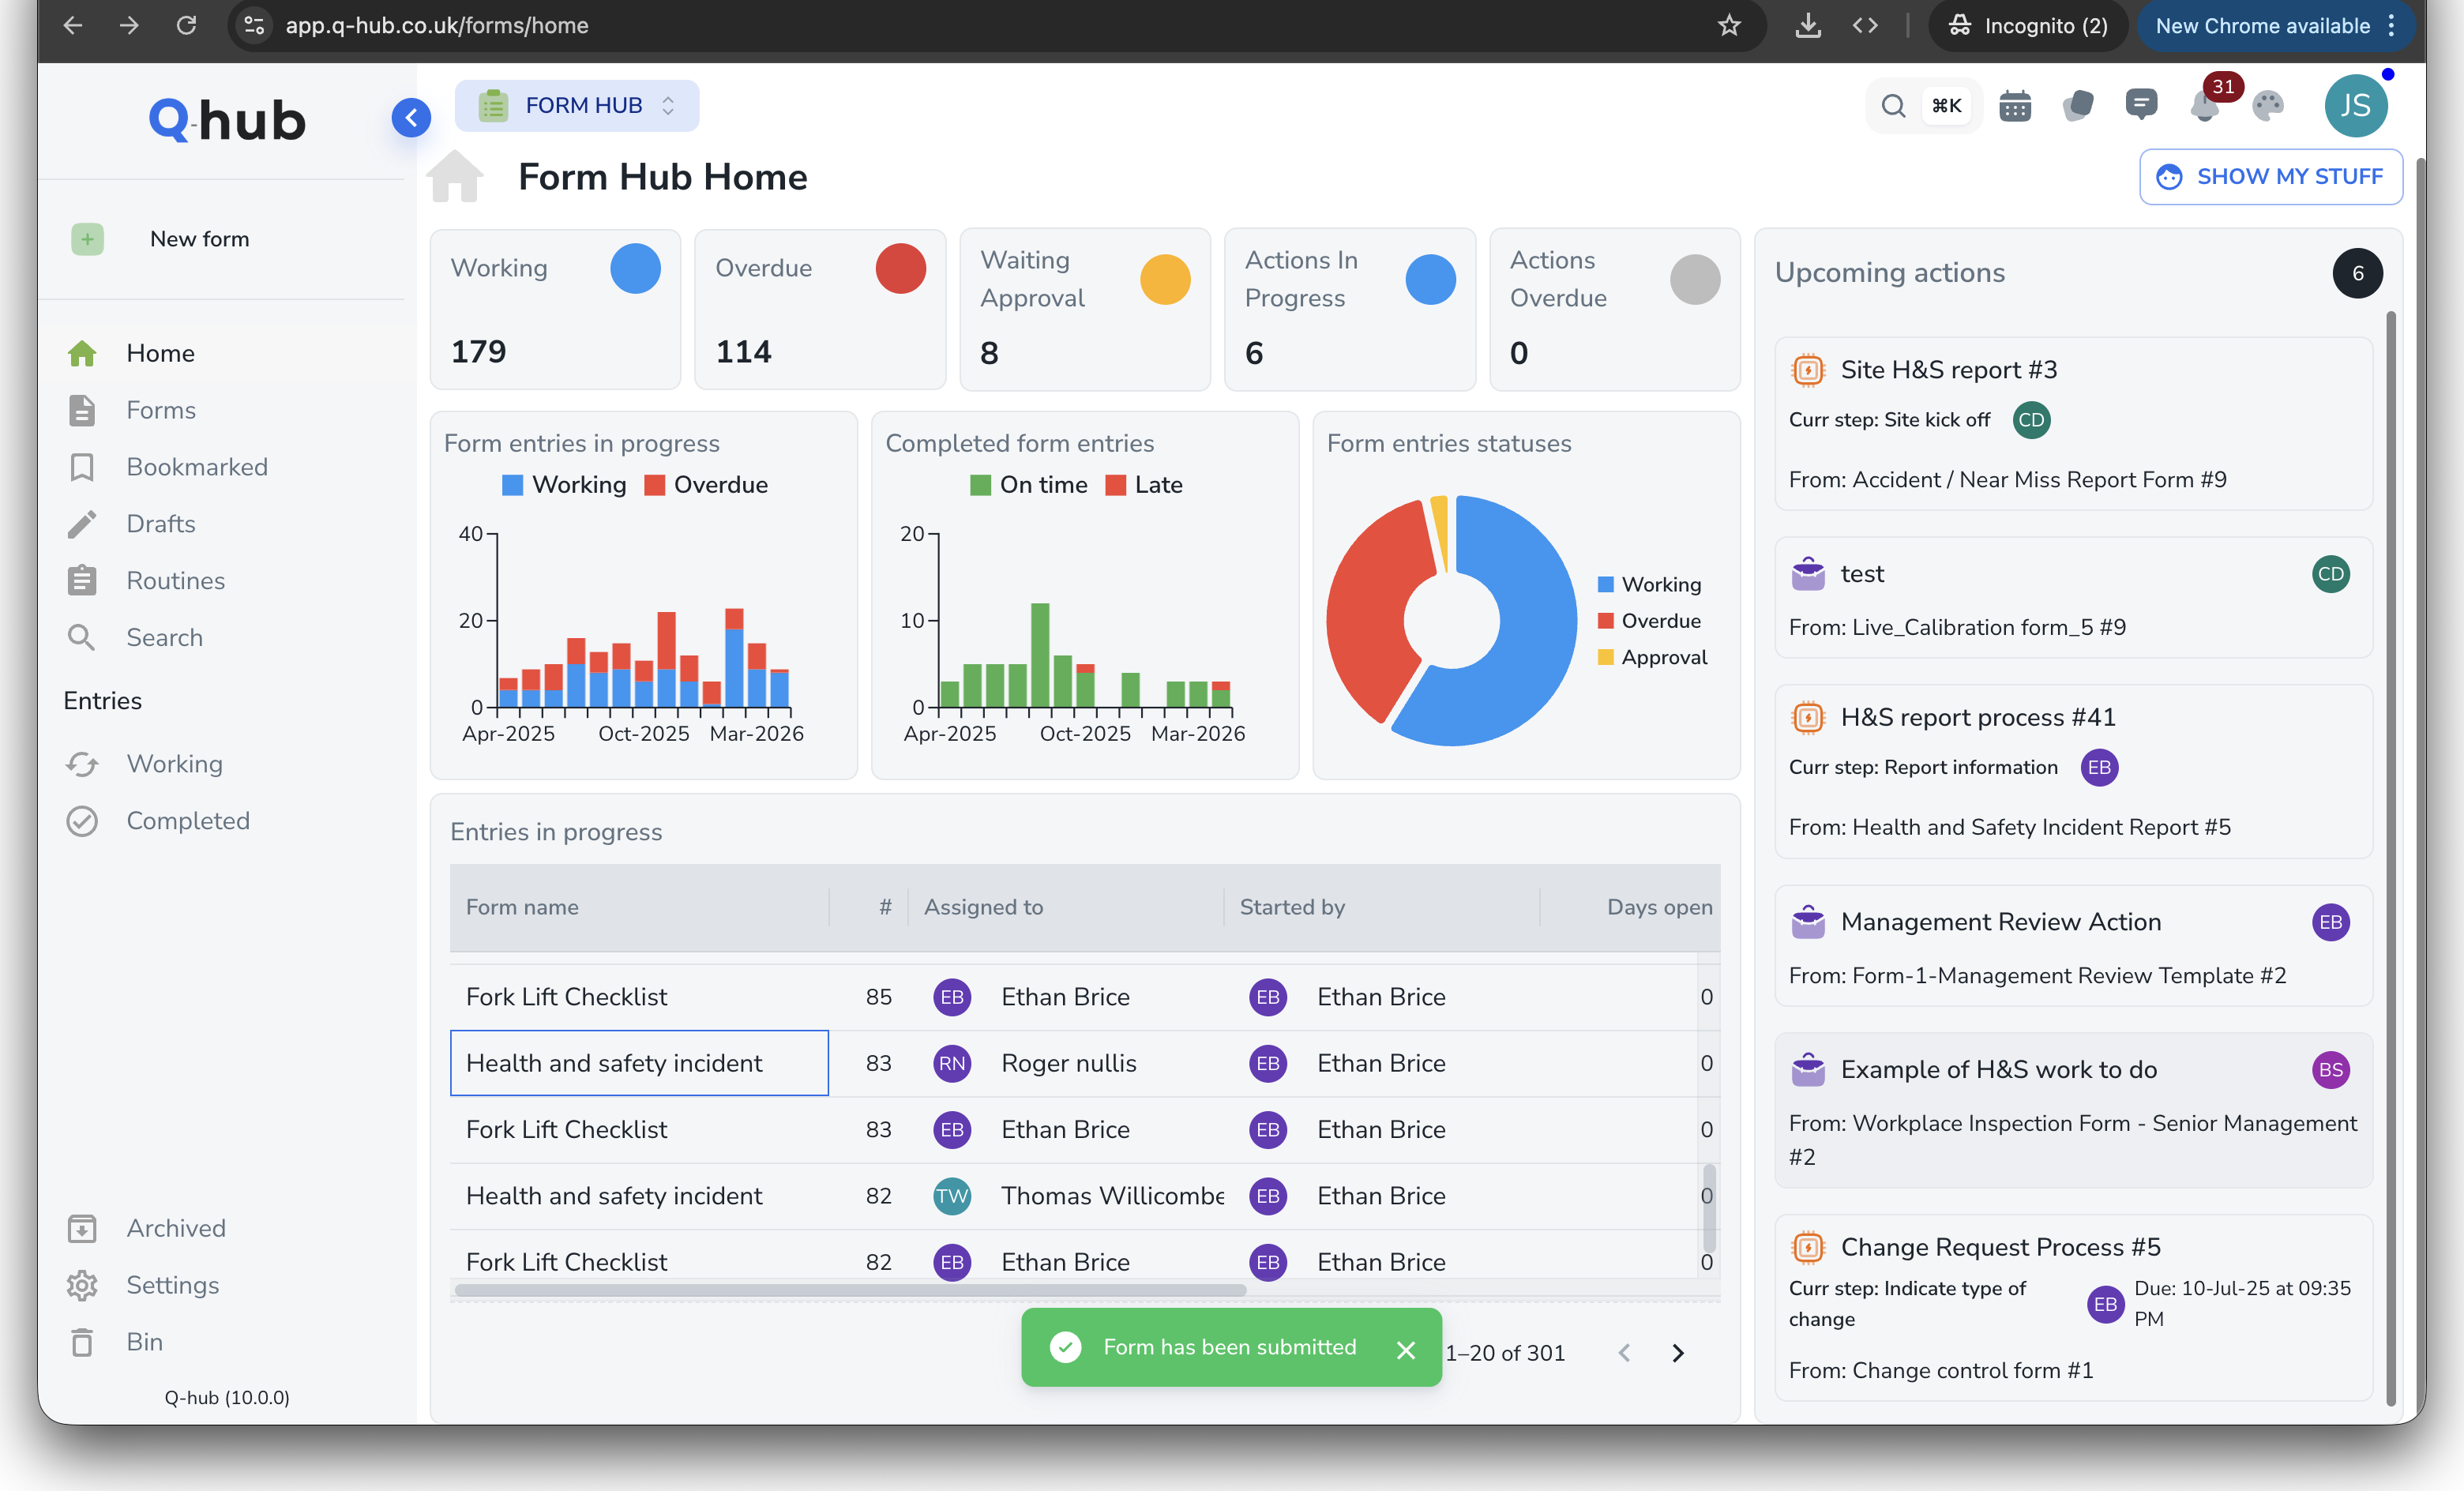
Task: Click the red Overdue status circle
Action: pyautogui.click(x=901, y=268)
